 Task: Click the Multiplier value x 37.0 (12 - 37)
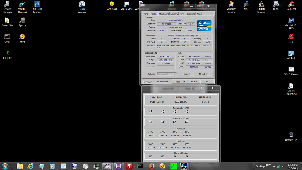(x=165, y=60)
